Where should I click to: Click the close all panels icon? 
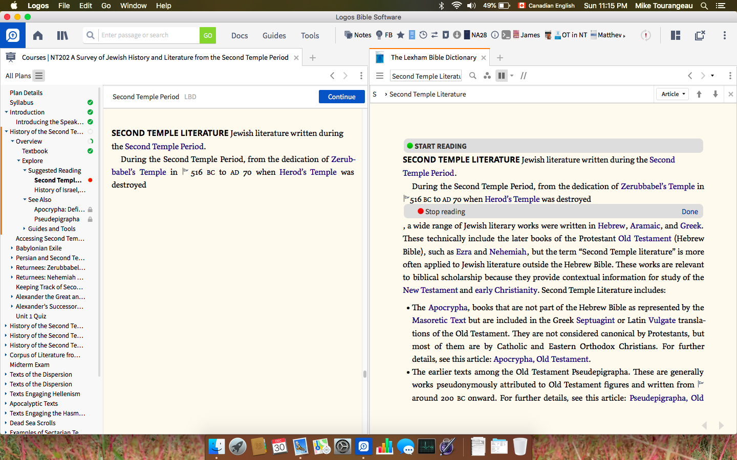click(x=700, y=35)
